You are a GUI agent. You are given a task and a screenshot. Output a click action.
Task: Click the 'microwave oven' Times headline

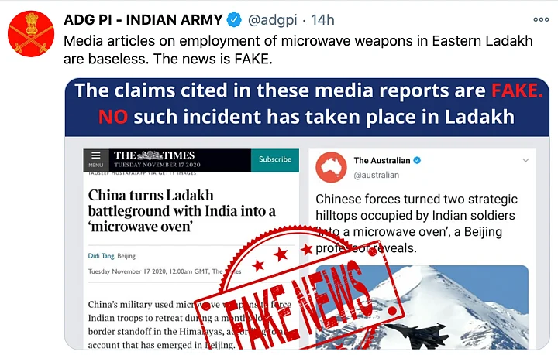click(x=182, y=211)
